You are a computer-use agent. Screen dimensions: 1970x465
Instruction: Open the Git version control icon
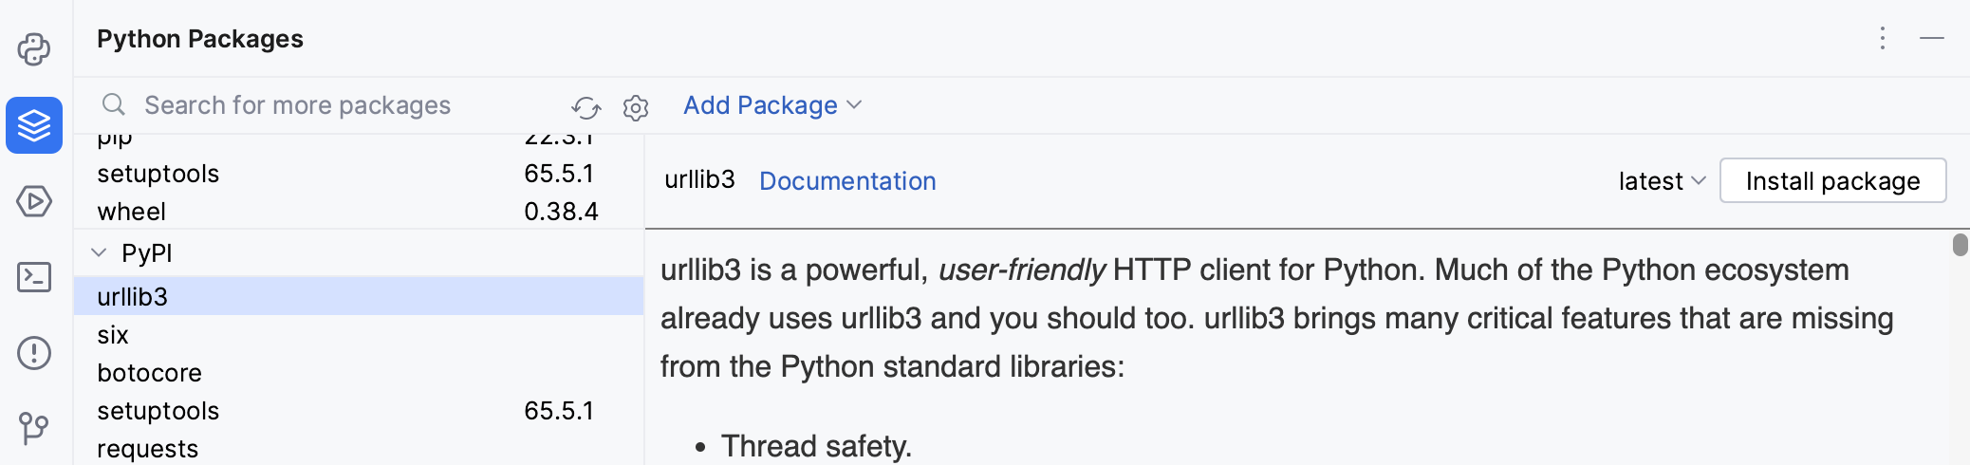coord(34,428)
